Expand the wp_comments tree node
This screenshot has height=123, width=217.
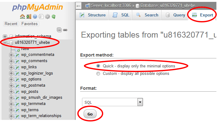[11, 61]
